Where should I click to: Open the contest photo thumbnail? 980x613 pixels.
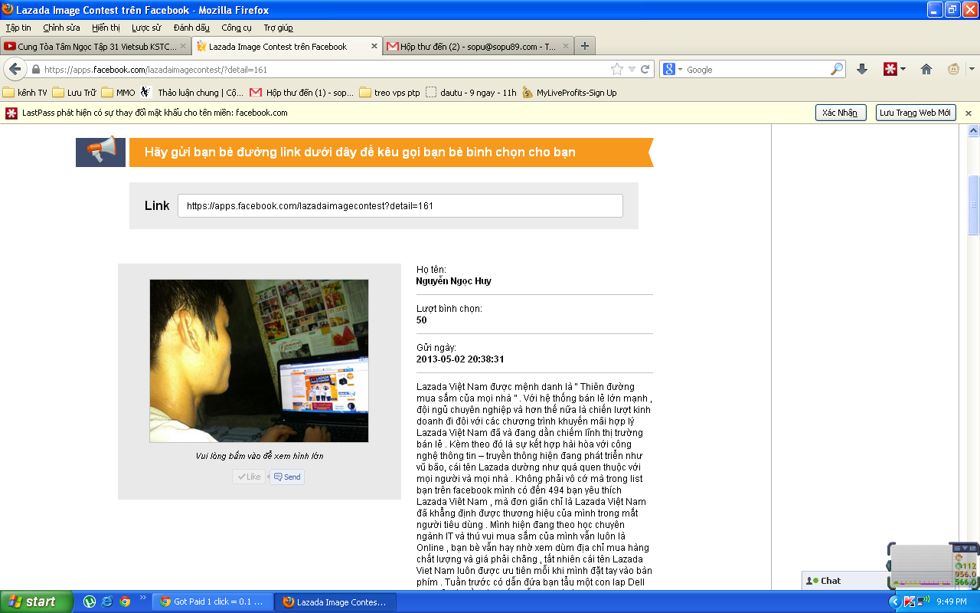pos(259,361)
